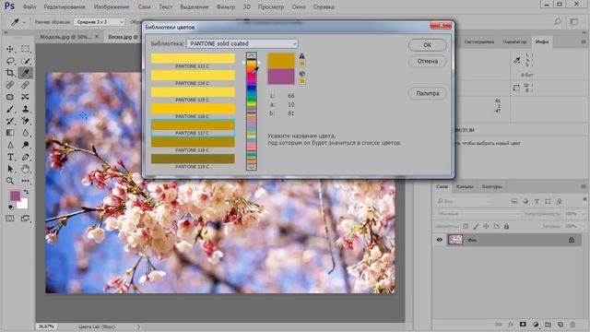Open the workspace switcher icon
Image resolution: width=590 pixels, height=332 pixels.
(x=574, y=22)
